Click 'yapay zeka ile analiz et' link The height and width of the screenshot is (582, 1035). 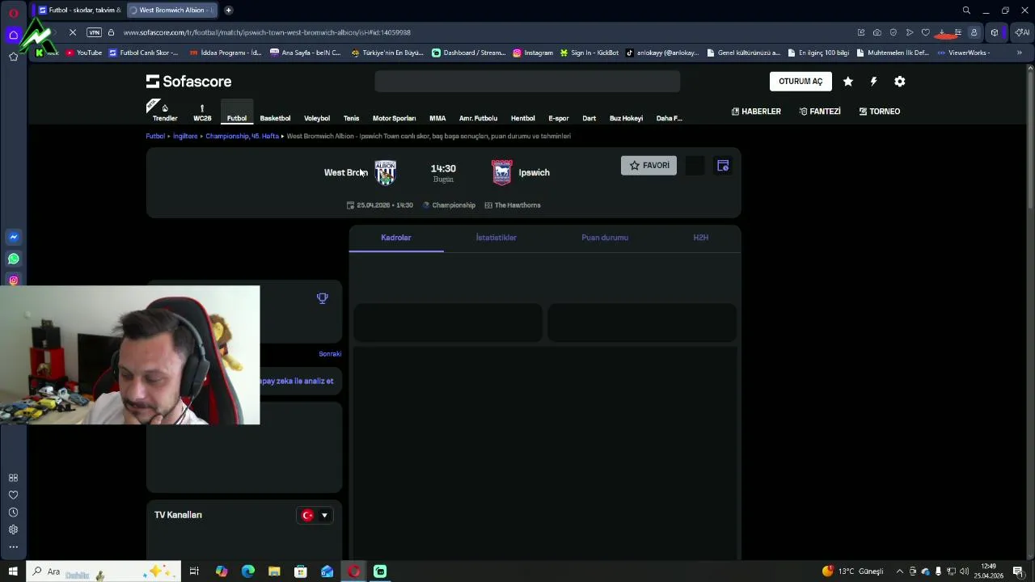coord(297,381)
